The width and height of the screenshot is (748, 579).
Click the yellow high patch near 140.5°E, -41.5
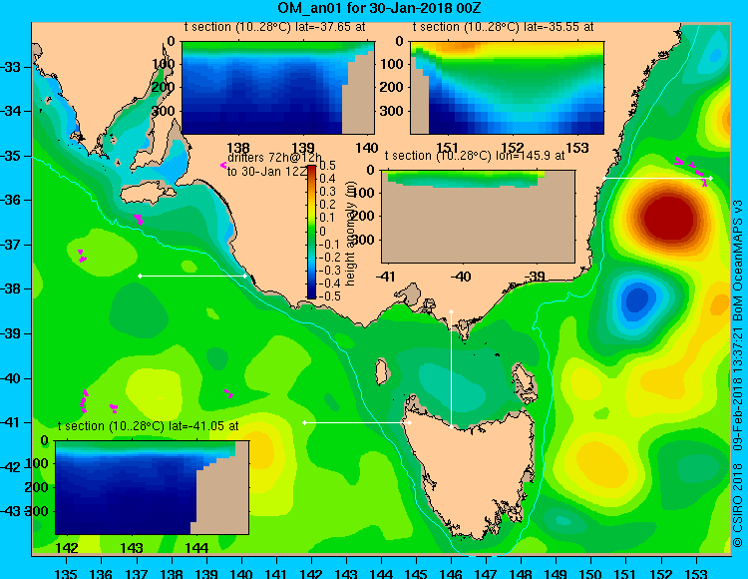260,451
